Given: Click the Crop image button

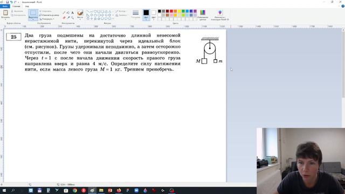Looking at the screenshot, I should point(45,11).
